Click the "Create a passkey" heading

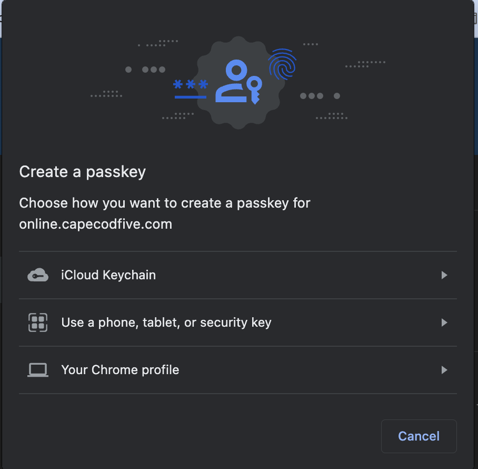point(82,172)
